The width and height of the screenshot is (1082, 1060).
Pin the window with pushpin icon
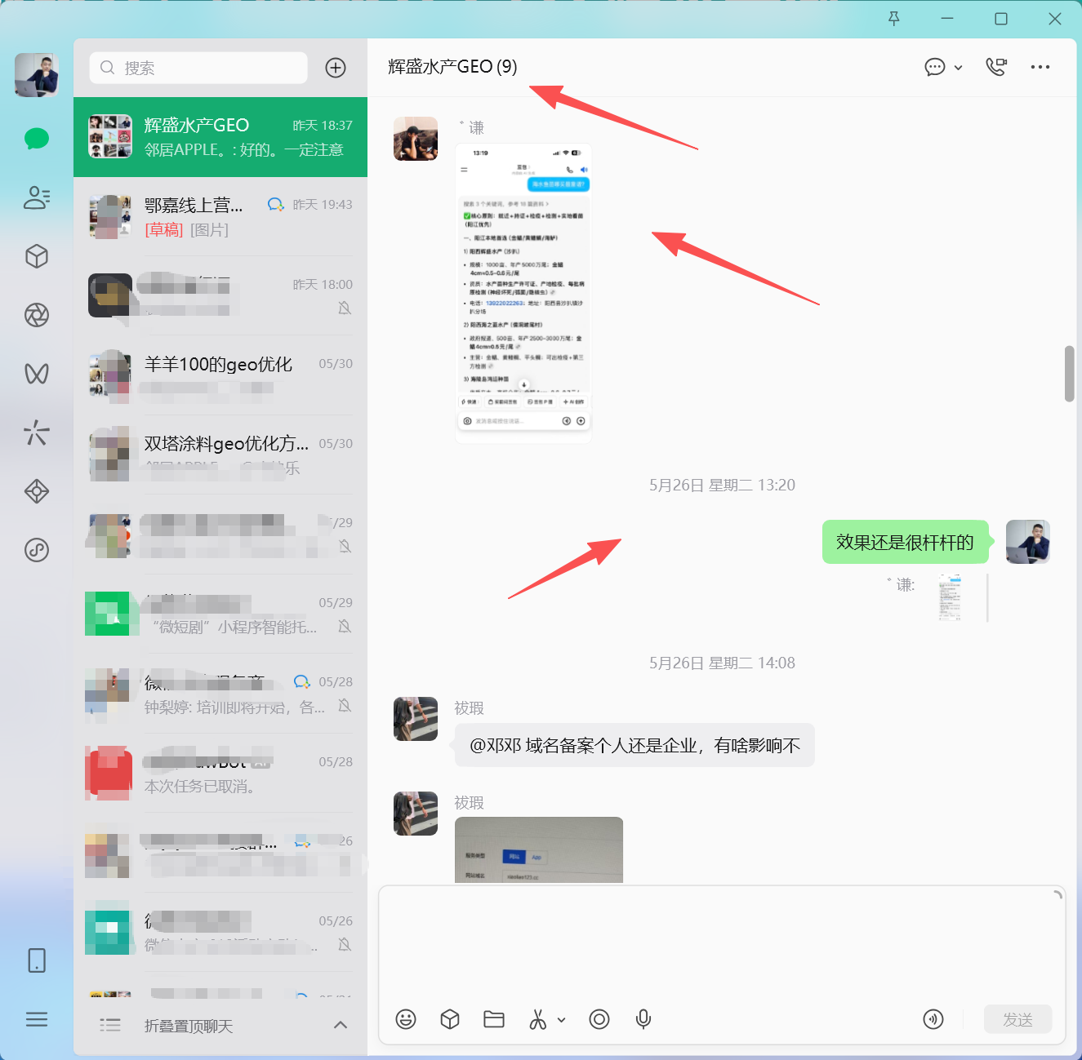[894, 19]
